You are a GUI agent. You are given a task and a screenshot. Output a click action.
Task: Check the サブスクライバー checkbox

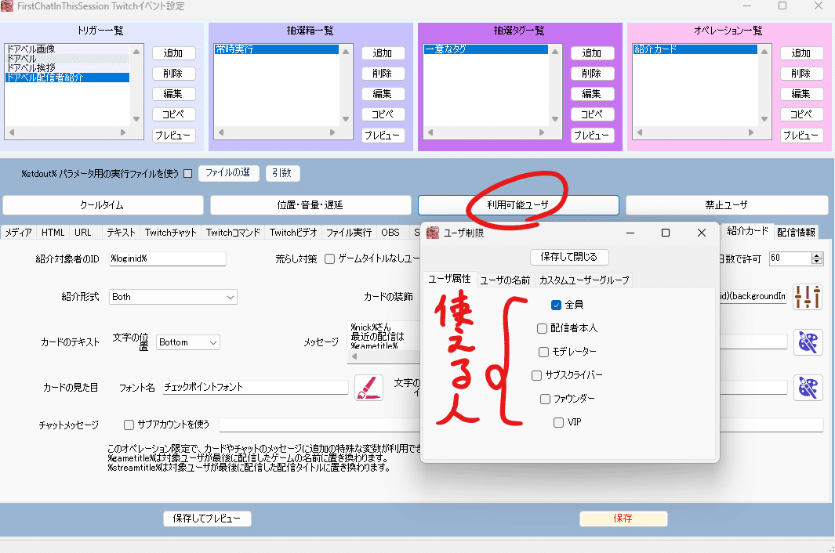click(x=537, y=375)
